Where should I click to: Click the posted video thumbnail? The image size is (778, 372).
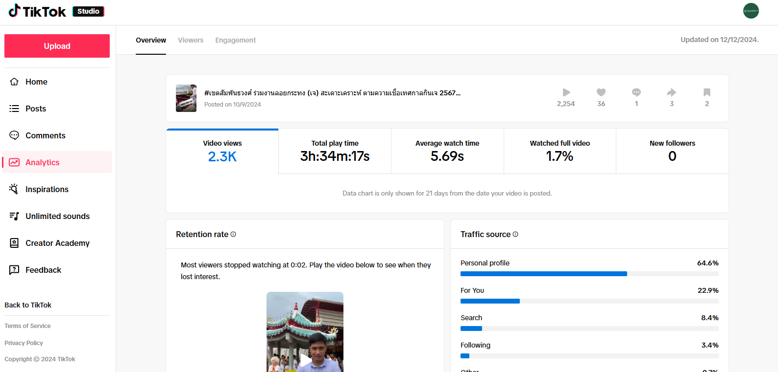click(186, 98)
